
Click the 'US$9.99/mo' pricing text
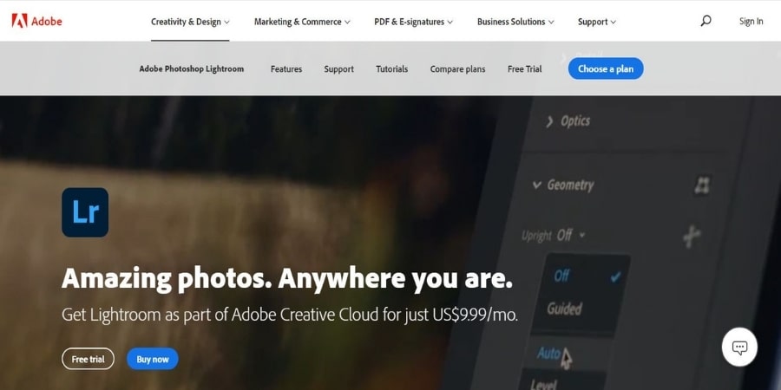coord(476,315)
